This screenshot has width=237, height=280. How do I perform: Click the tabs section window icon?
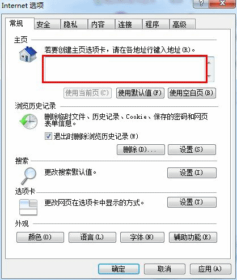[x=28, y=208]
